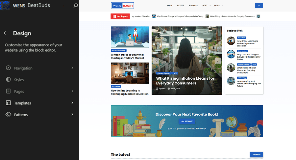This screenshot has width=296, height=160.
Task: Open the search icon in editor sidebar
Action: [76, 6]
